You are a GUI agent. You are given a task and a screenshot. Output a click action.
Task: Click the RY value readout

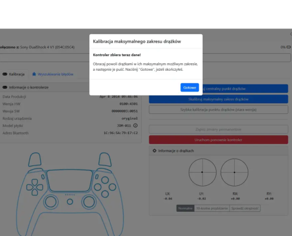pyautogui.click(x=269, y=199)
